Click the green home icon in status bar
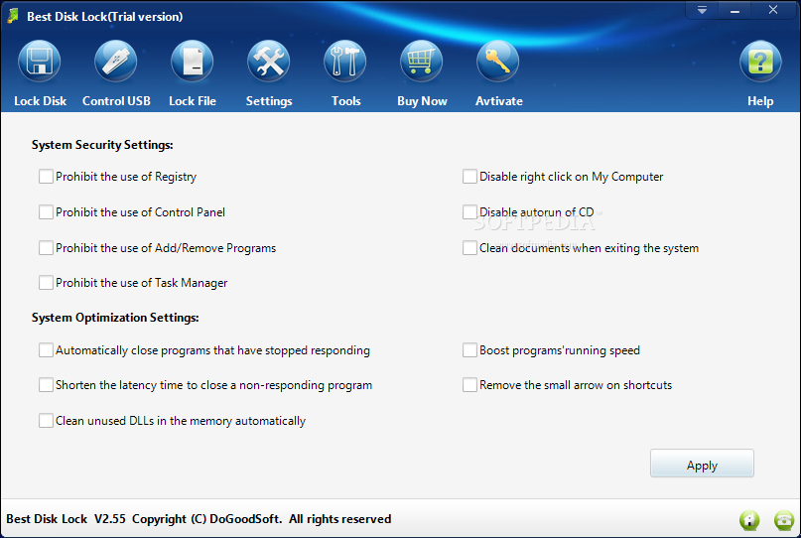The width and height of the screenshot is (801, 538). pos(749,520)
